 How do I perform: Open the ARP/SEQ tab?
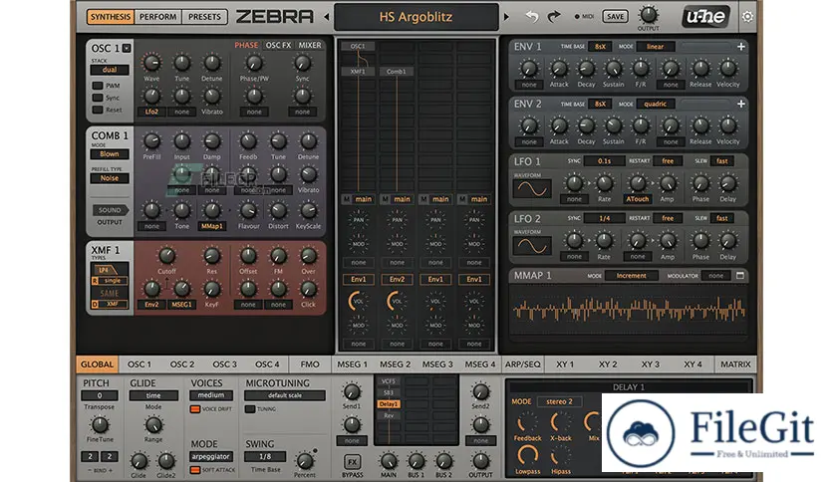tap(522, 364)
